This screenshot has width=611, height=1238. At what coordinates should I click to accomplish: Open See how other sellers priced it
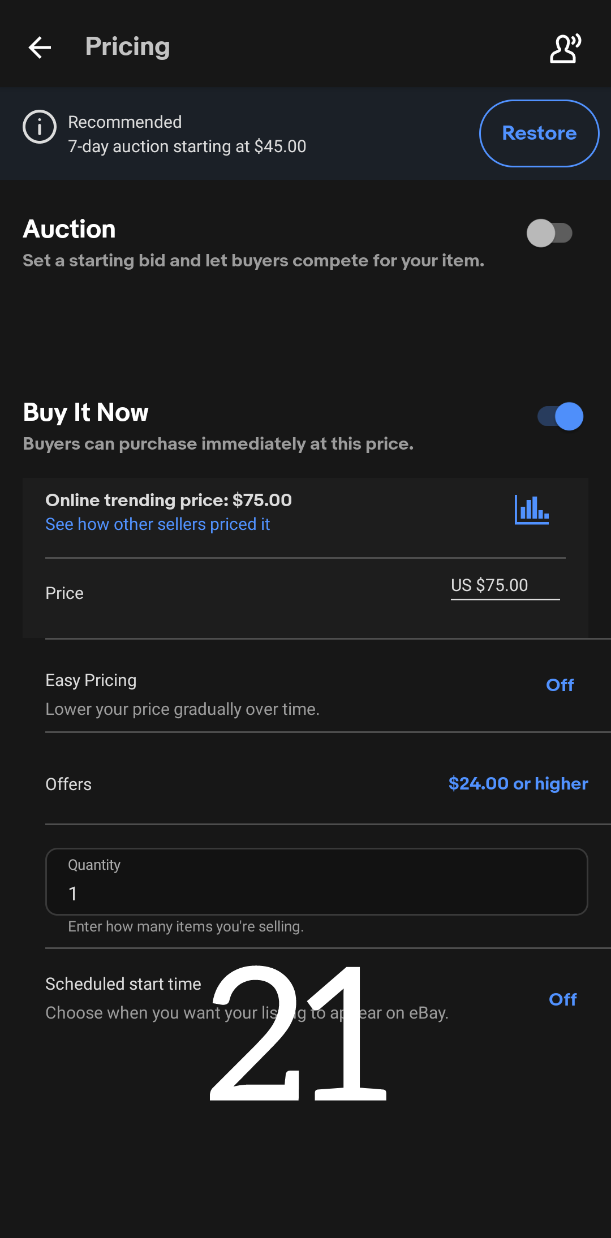tap(157, 524)
